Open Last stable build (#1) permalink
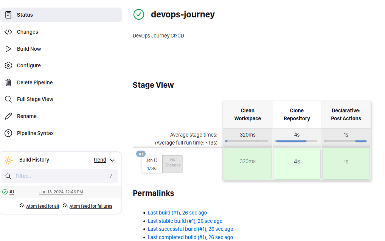385x241 pixels. point(185,221)
